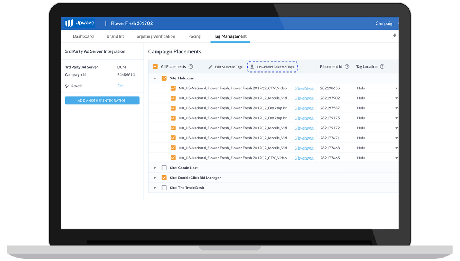Click View More for placement 282198655
The width and height of the screenshot is (460, 261).
tap(304, 88)
